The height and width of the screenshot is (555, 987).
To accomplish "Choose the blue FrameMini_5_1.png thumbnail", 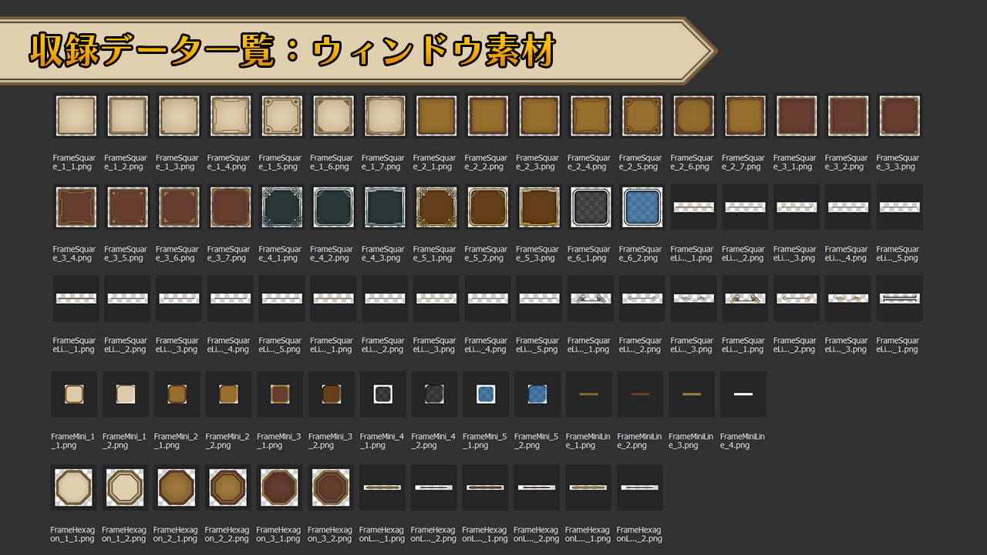I will pos(486,394).
